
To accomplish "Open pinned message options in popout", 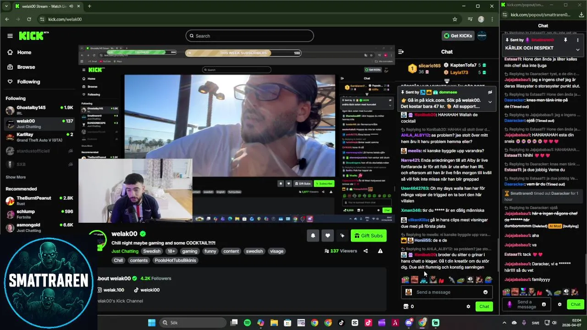I will pyautogui.click(x=577, y=40).
